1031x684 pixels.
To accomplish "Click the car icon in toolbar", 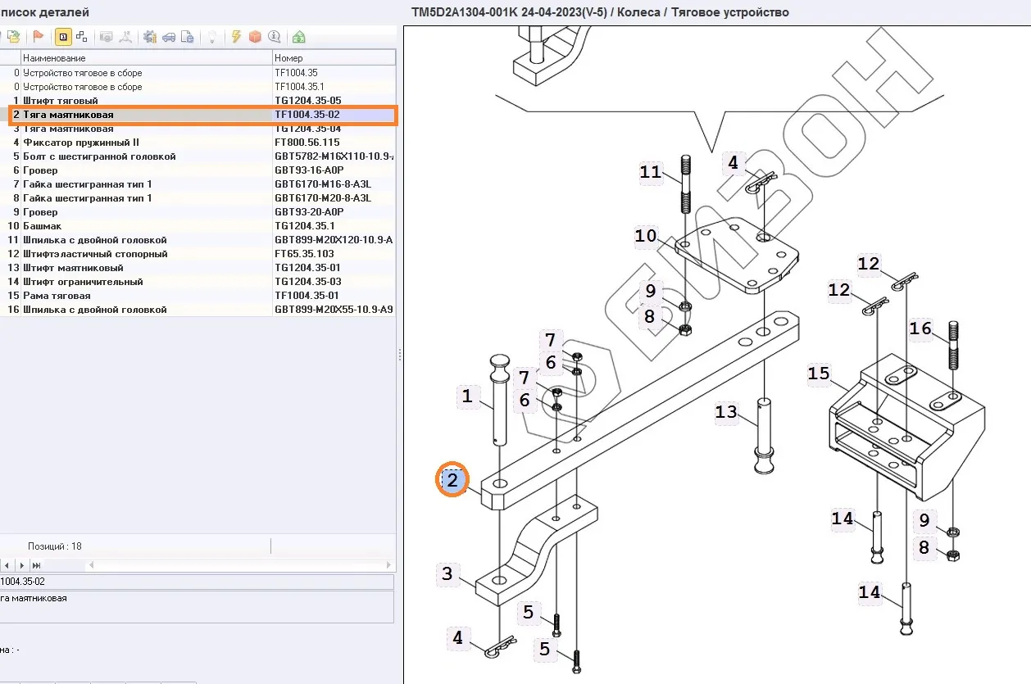I will (x=169, y=37).
